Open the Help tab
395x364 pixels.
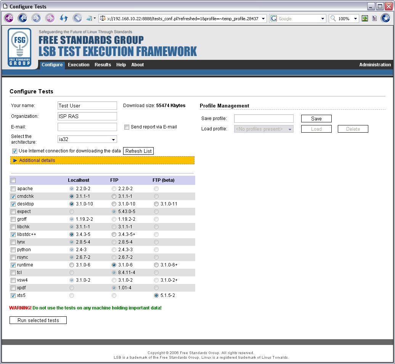121,65
